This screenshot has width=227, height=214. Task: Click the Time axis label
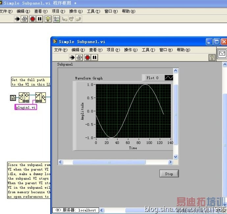point(133,148)
